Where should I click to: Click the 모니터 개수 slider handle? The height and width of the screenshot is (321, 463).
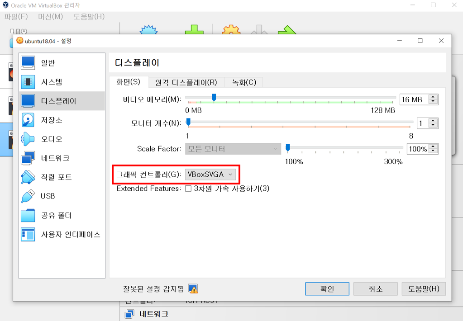tap(188, 122)
